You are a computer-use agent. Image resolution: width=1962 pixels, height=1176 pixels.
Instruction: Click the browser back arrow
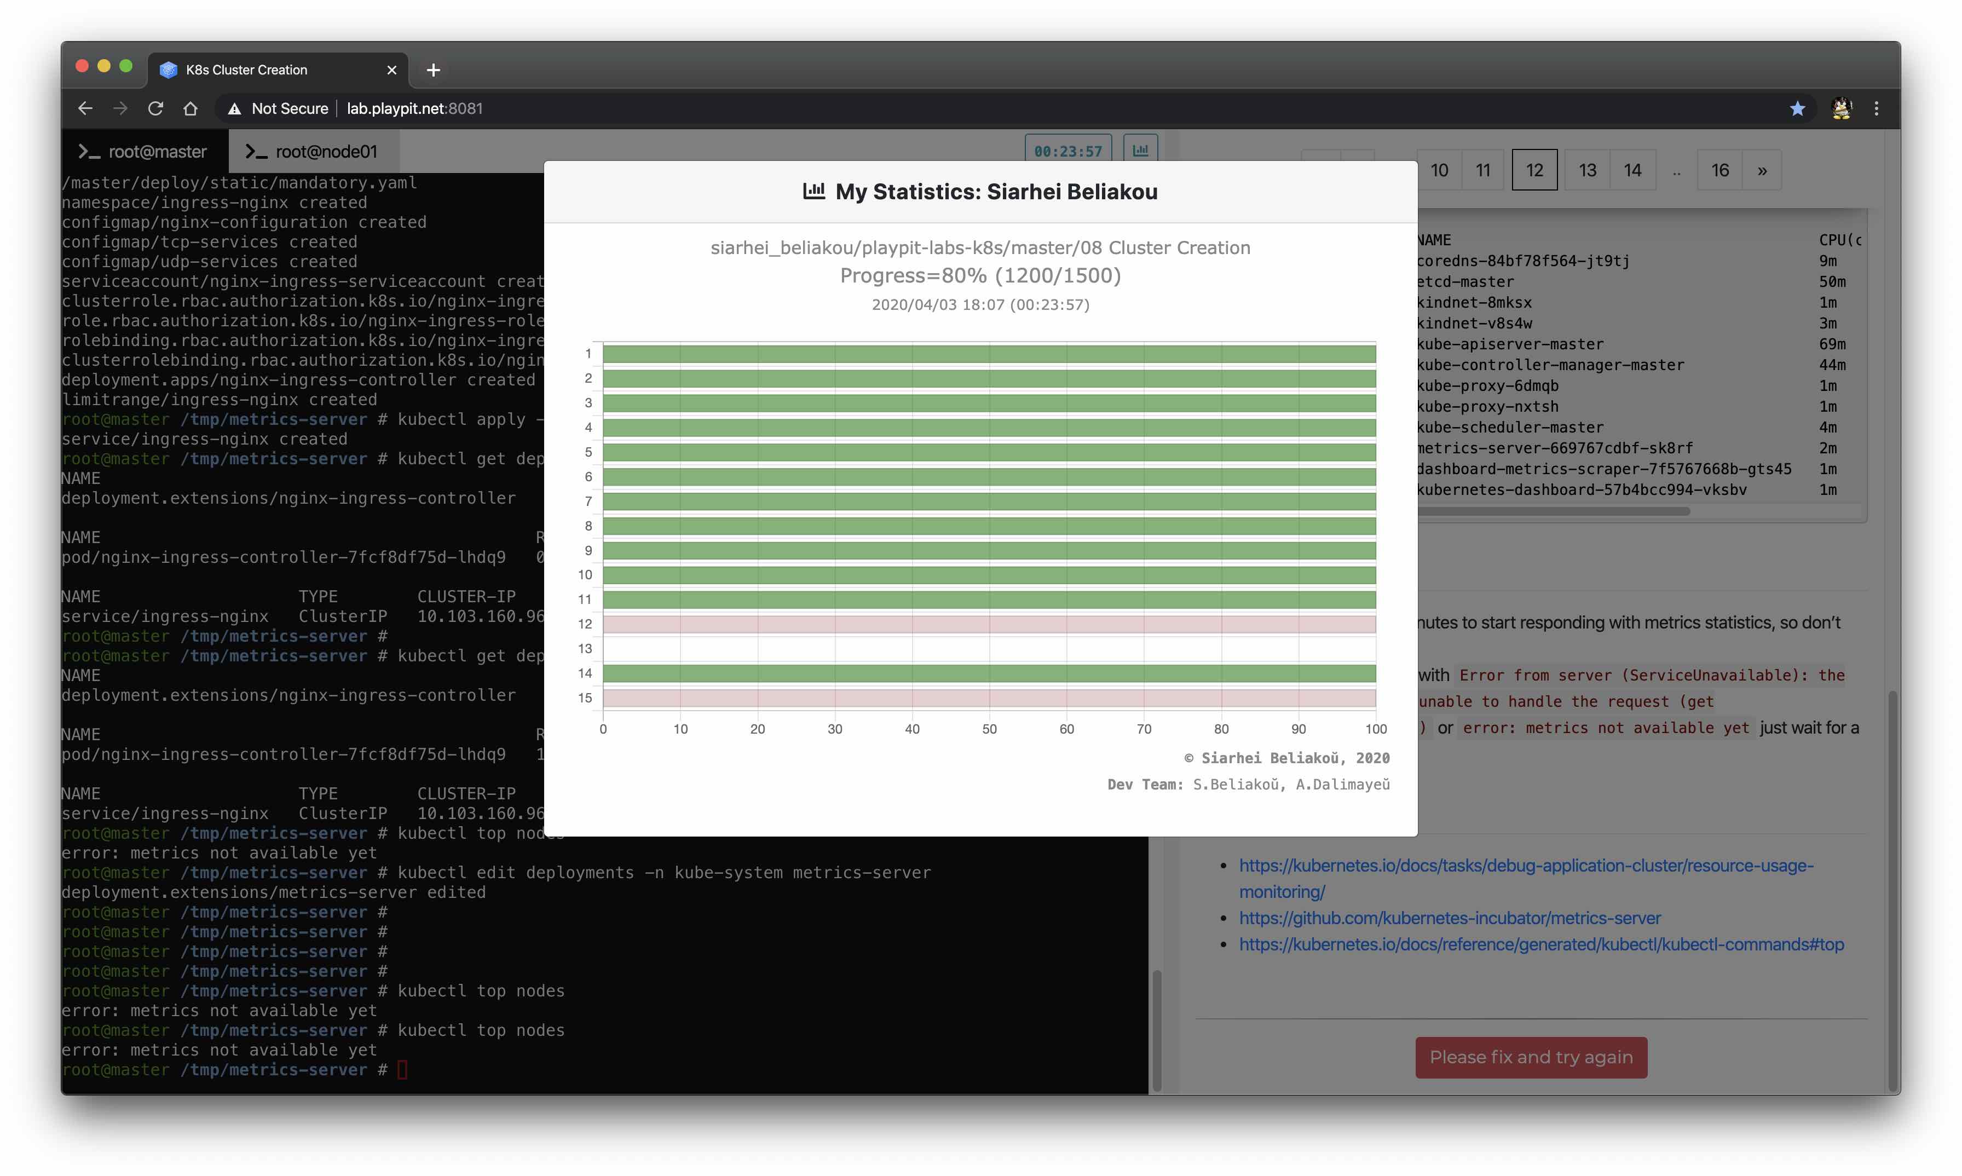[x=85, y=108]
